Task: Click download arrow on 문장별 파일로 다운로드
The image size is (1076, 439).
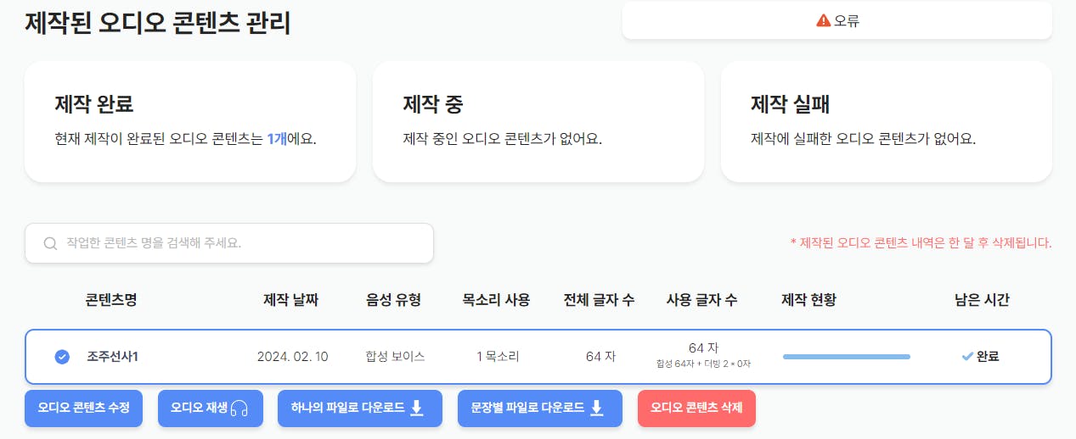Action: 596,408
